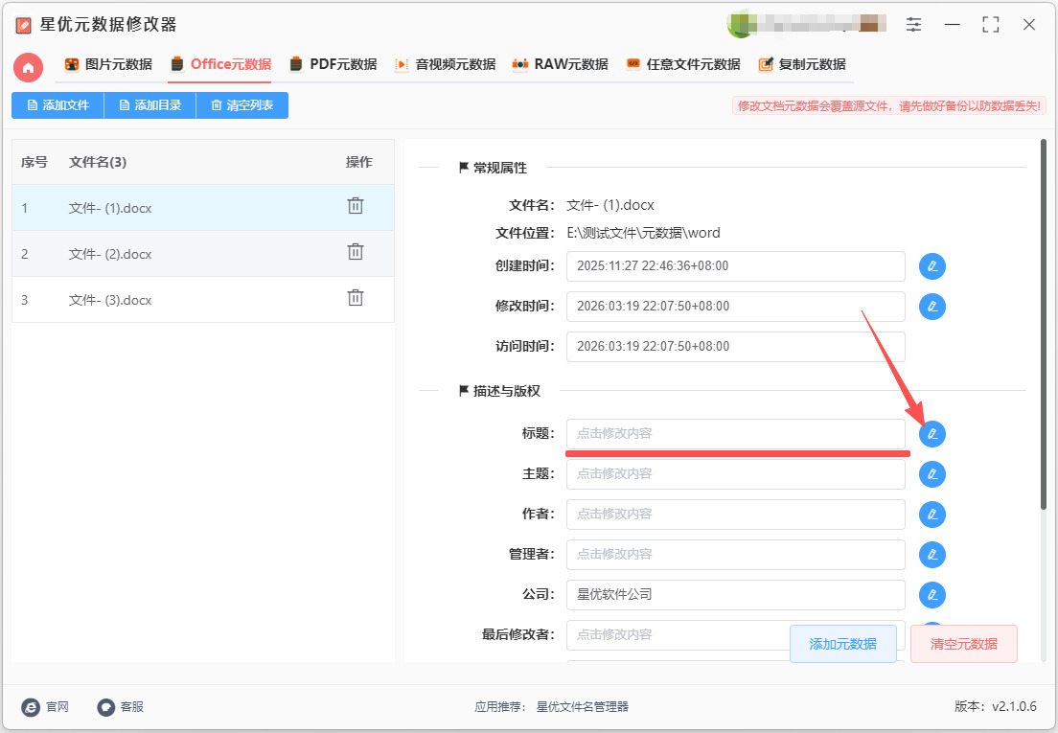This screenshot has width=1058, height=733.
Task: Click the 作者 input field
Action: coord(735,515)
